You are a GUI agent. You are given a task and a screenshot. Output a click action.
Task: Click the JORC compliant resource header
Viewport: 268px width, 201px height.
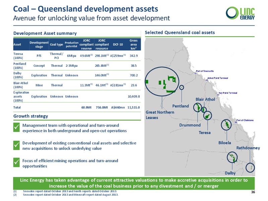point(102,45)
